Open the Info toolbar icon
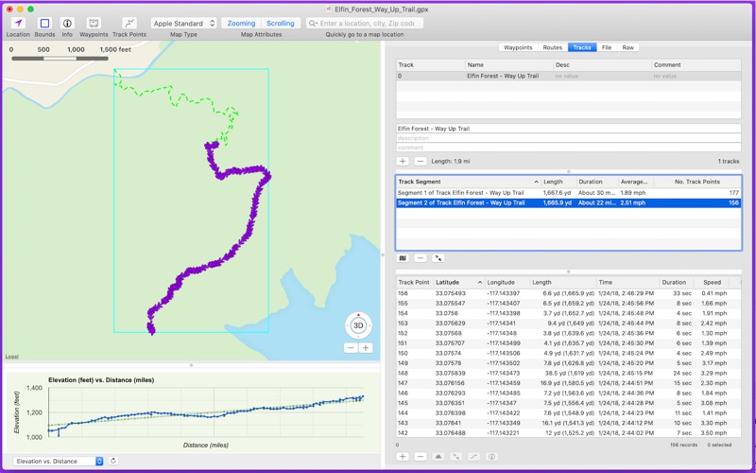756x473 pixels. tap(67, 23)
